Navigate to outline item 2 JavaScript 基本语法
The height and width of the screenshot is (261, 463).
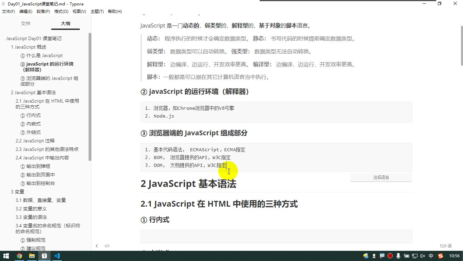[33, 92]
